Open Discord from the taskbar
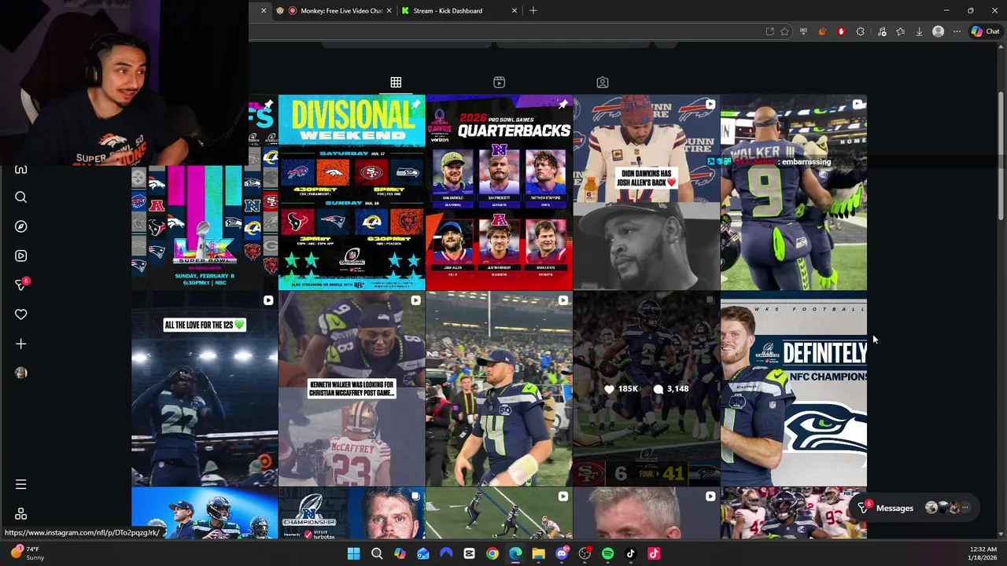 click(x=561, y=554)
